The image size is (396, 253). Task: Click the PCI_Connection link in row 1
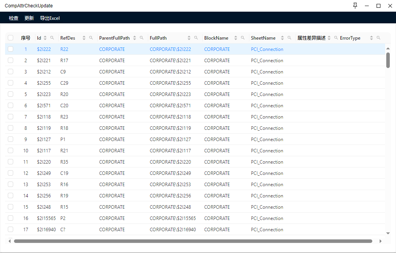267,49
